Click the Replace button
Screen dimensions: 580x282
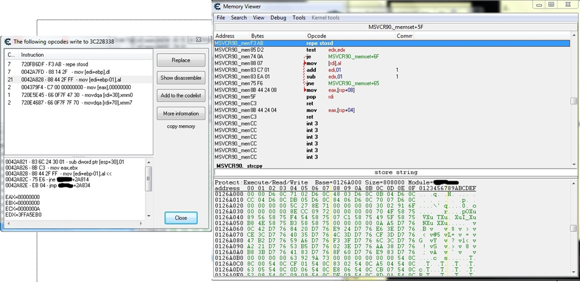[181, 60]
